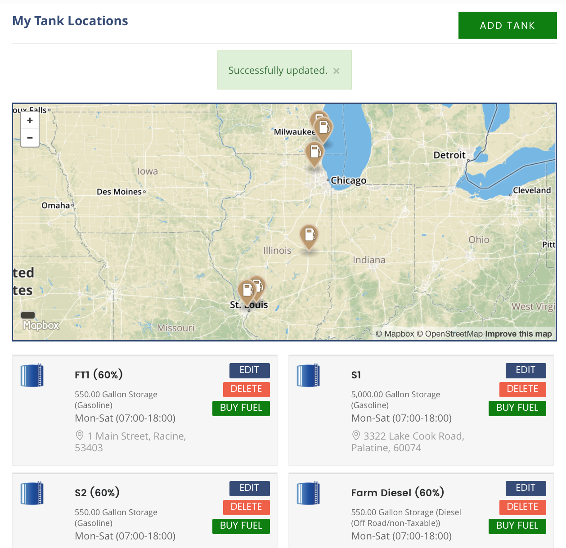Select the front fuel pin at St. Louis
This screenshot has width=566, height=548.
[x=247, y=290]
